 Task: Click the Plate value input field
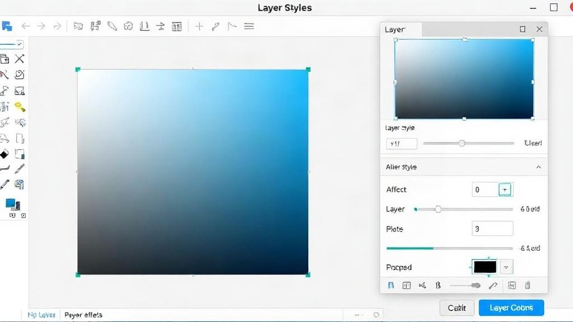click(x=492, y=229)
